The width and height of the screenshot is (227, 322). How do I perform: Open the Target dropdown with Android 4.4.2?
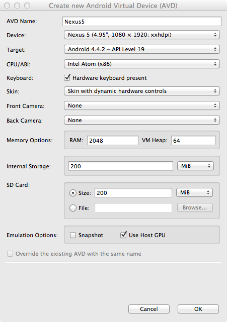tap(142, 49)
